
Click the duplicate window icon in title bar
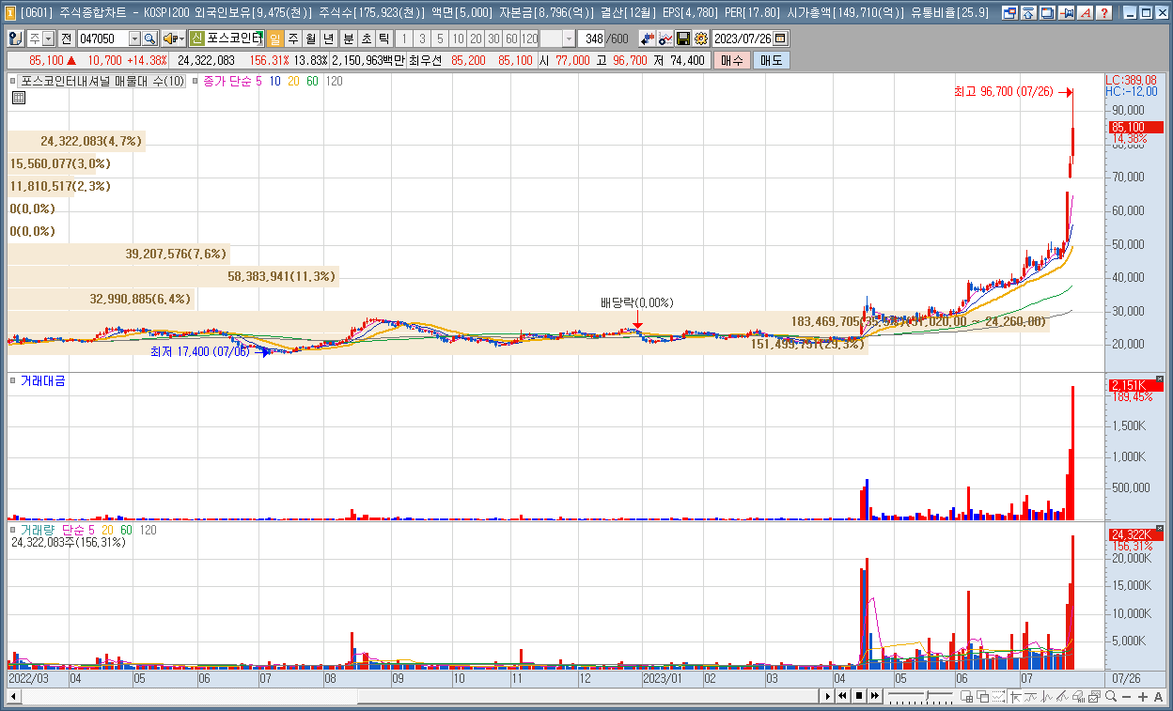click(1047, 13)
